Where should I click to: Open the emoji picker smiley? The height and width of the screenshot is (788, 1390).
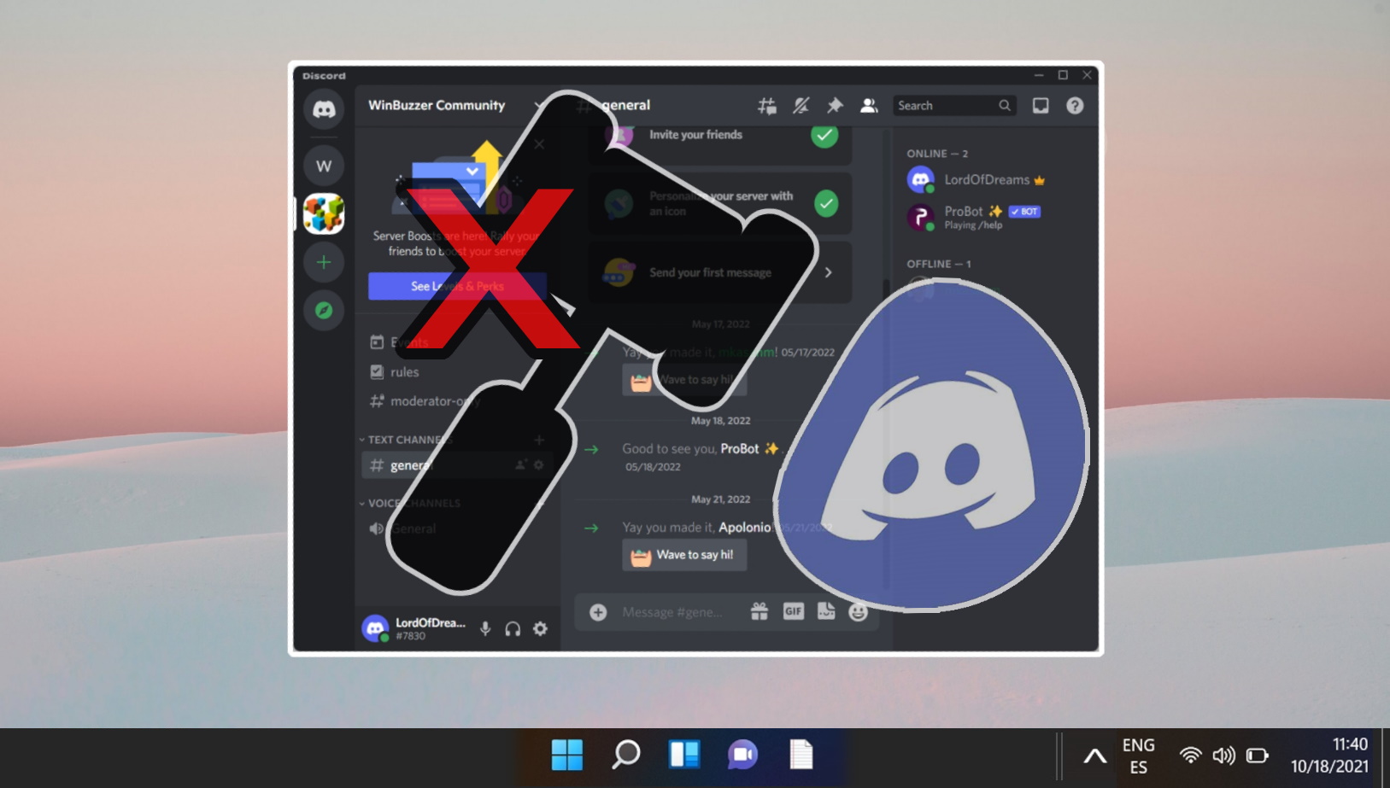click(x=859, y=611)
